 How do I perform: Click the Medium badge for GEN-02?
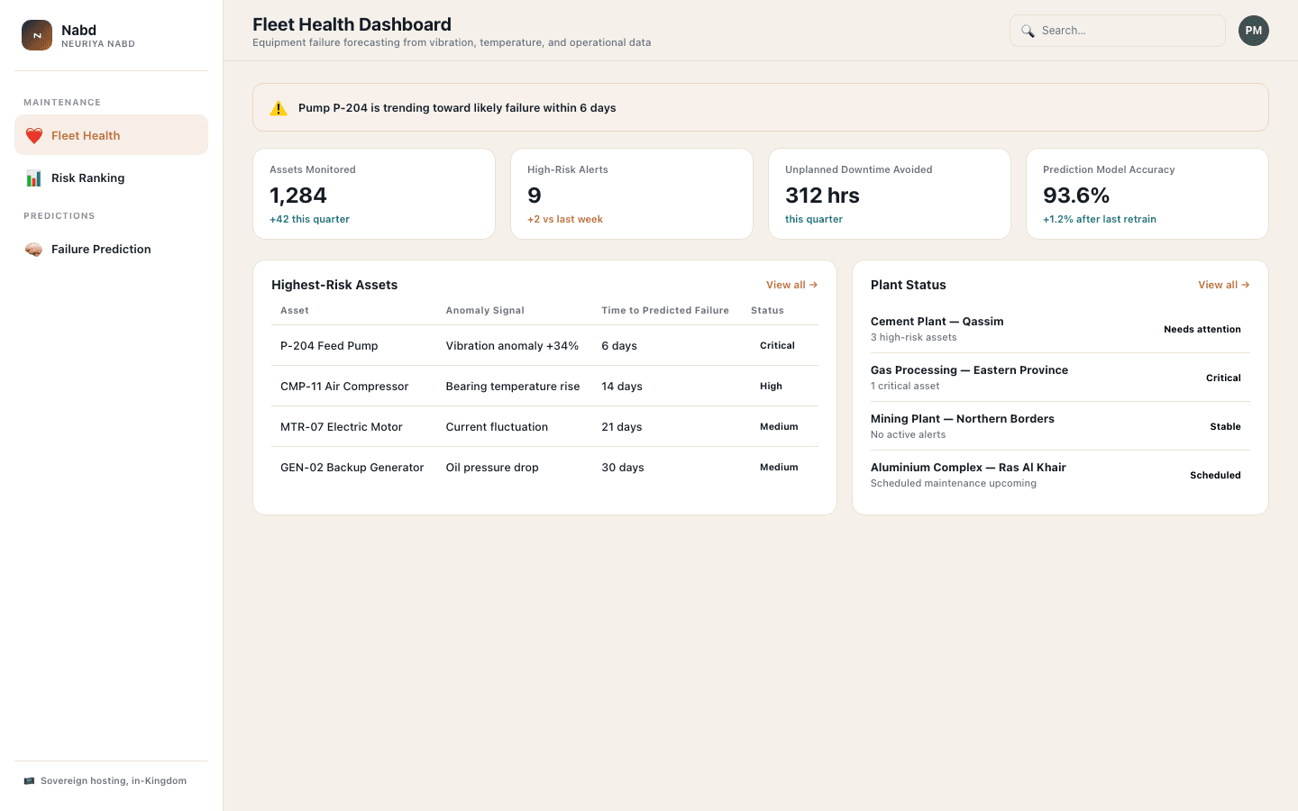click(x=779, y=467)
